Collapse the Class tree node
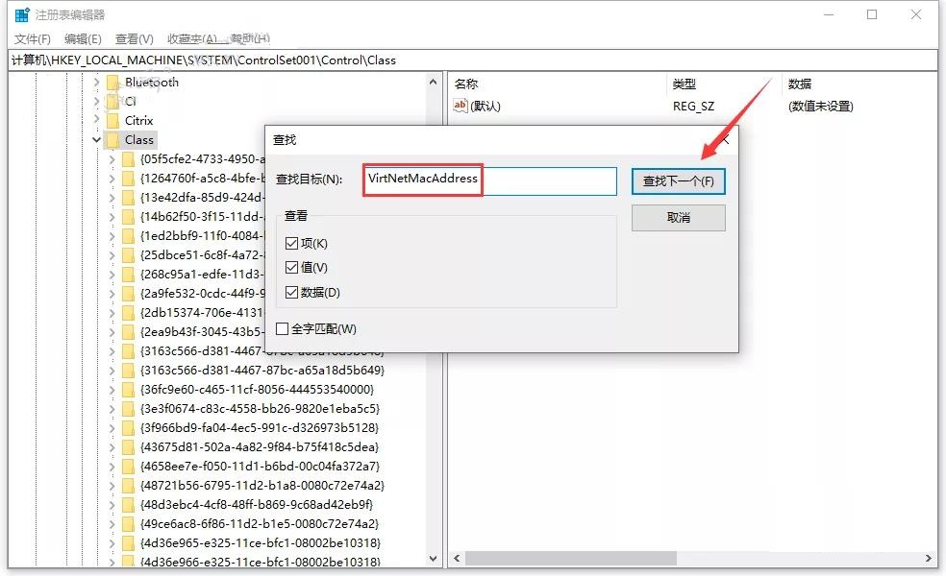 pos(96,140)
